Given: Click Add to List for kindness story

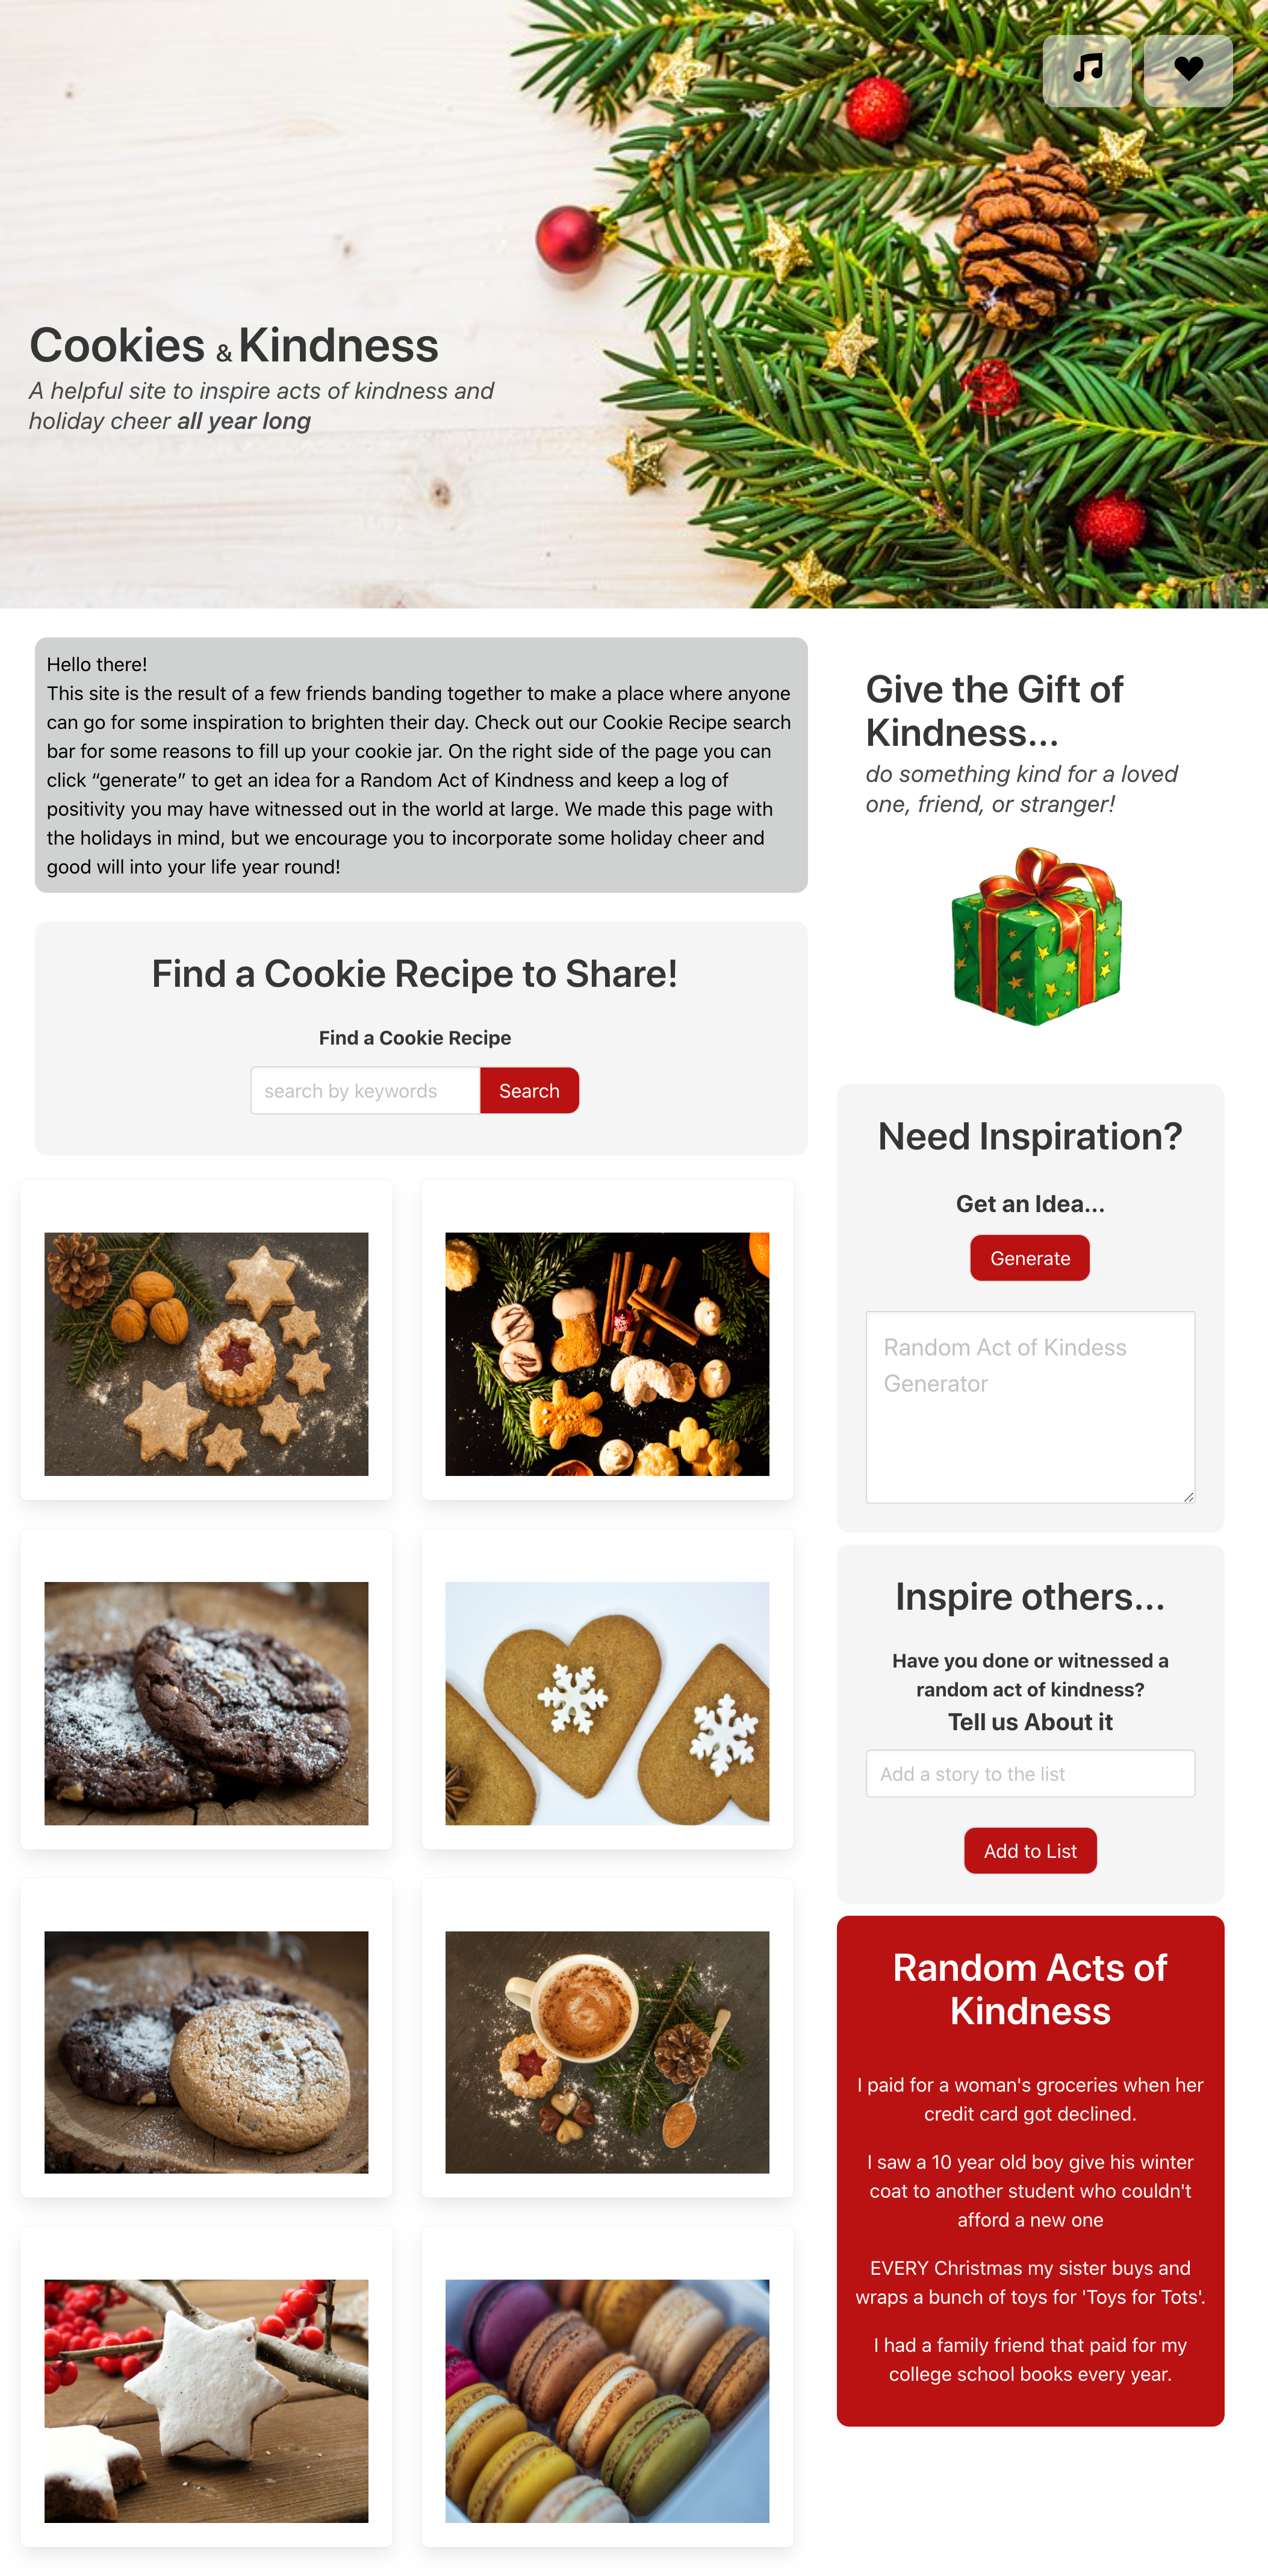Looking at the screenshot, I should [1030, 1850].
